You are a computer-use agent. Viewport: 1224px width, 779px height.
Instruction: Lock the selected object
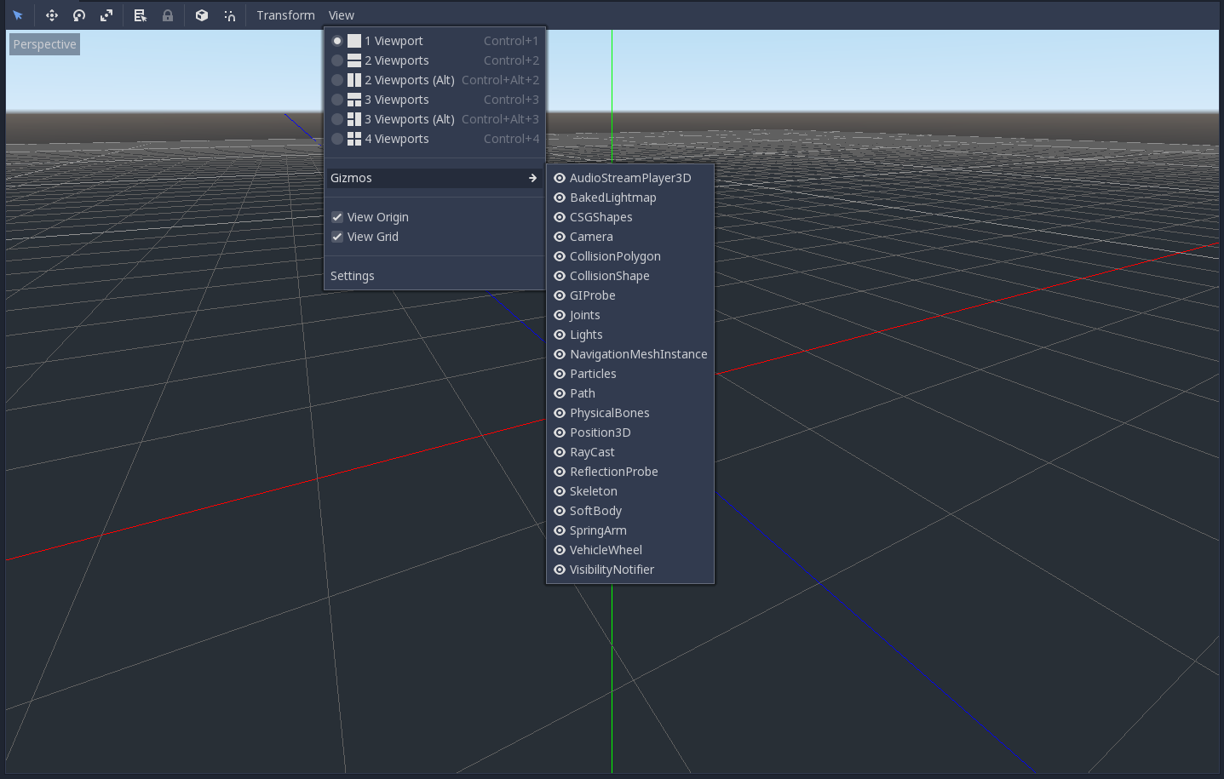pyautogui.click(x=168, y=14)
